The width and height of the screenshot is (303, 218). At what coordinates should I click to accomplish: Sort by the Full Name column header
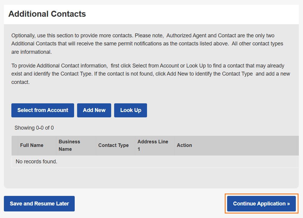click(32, 145)
